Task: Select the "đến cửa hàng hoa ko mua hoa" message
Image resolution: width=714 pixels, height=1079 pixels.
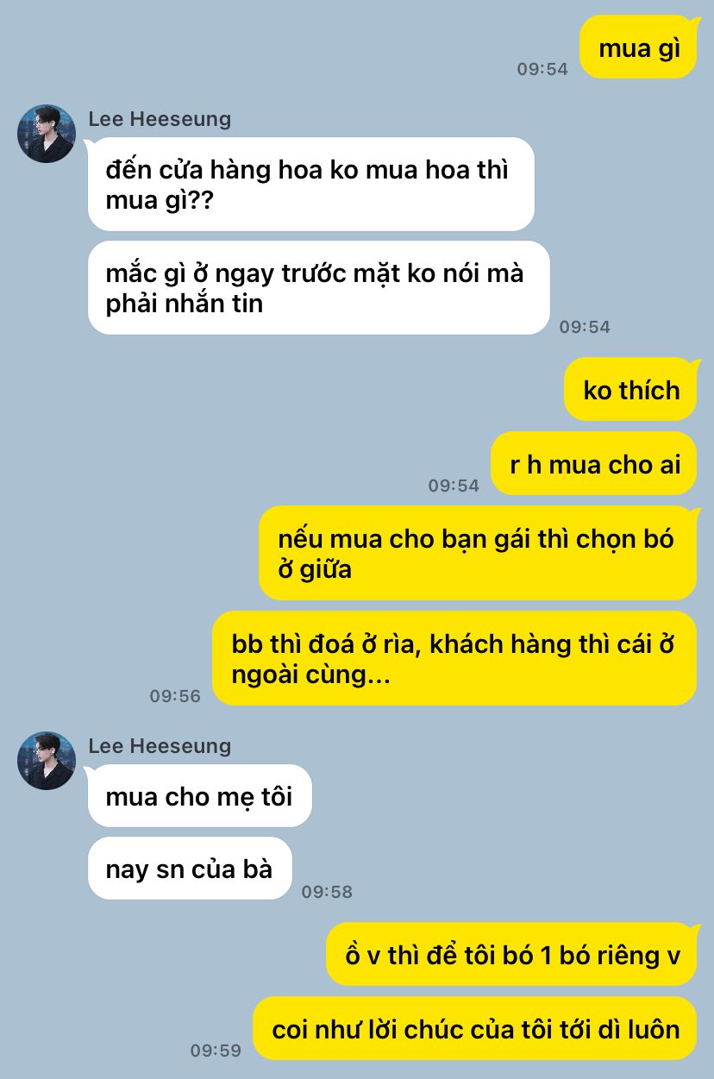Action: pyautogui.click(x=311, y=184)
